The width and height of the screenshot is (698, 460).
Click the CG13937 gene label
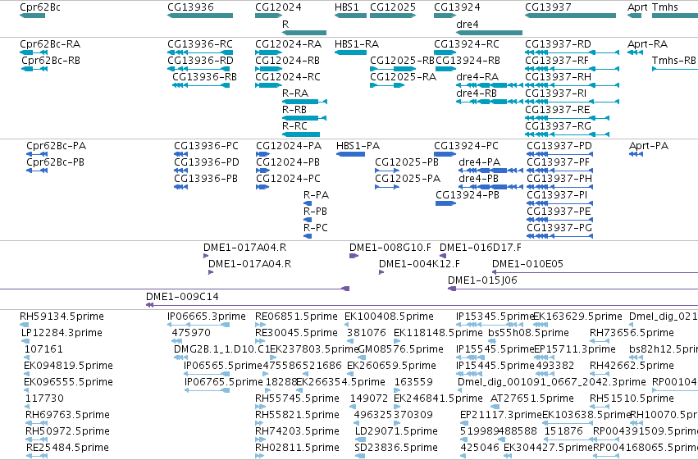tap(548, 7)
